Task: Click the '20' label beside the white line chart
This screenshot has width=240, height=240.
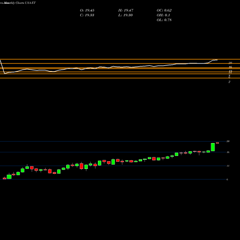Action: tap(230, 63)
